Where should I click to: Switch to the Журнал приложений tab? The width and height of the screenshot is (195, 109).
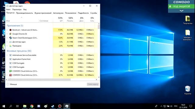point(43,13)
